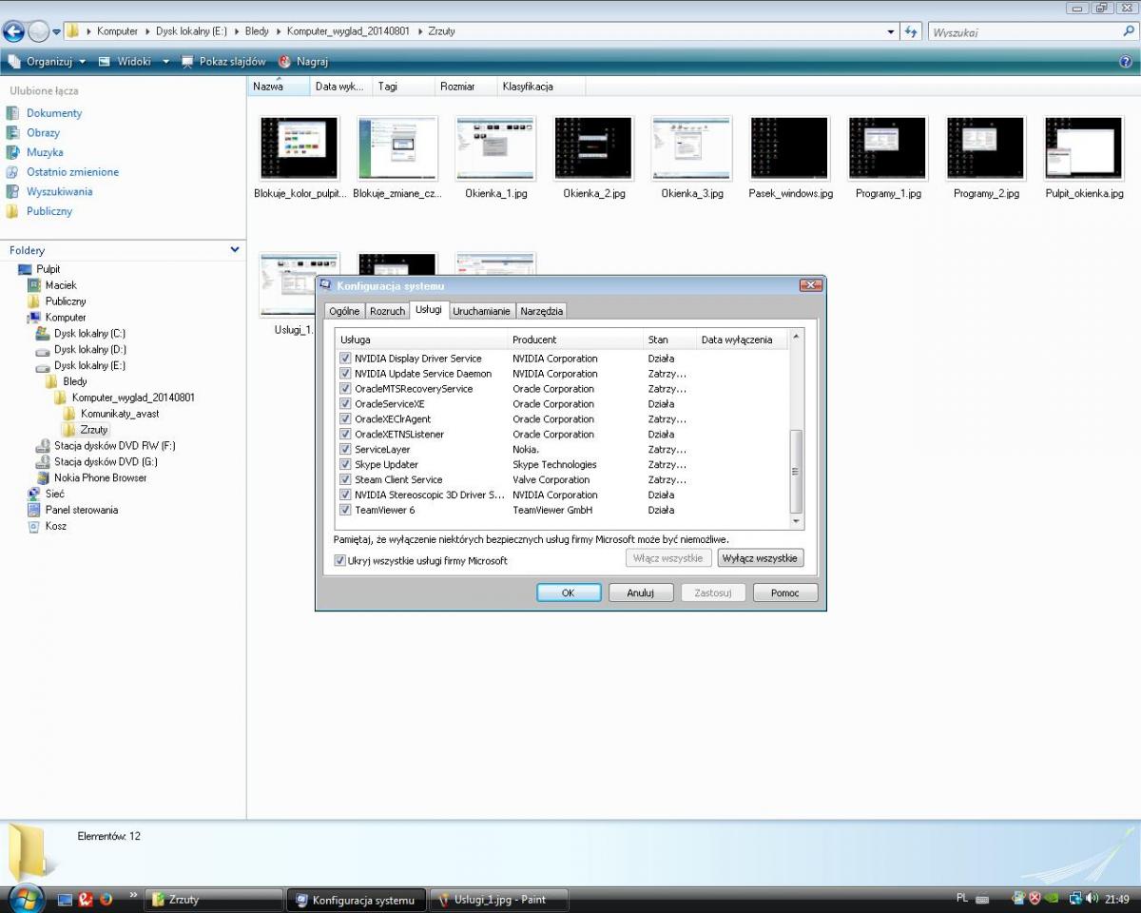Screen dimensions: 1141x913
Task: Expand the breadcrumb arrow after Komputer
Action: (146, 31)
